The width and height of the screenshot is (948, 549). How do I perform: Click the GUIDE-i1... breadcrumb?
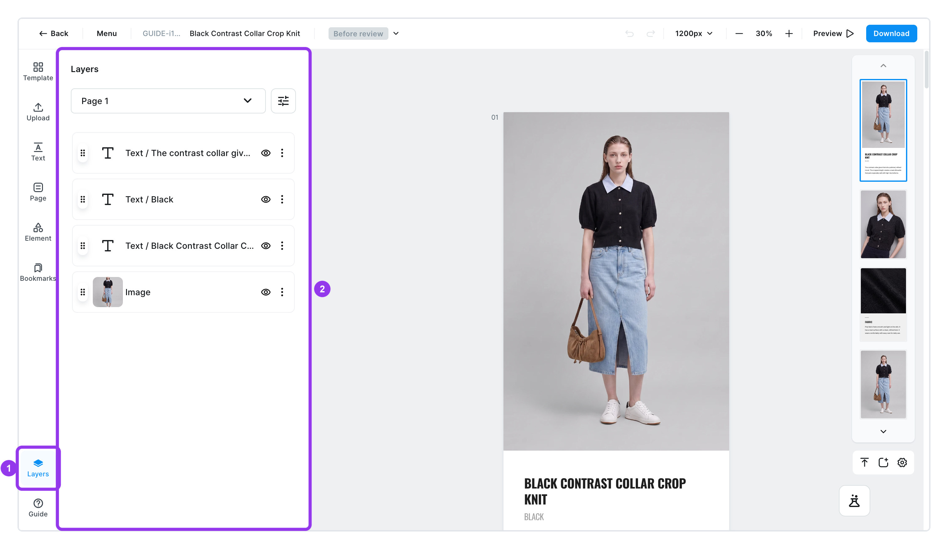[161, 34]
